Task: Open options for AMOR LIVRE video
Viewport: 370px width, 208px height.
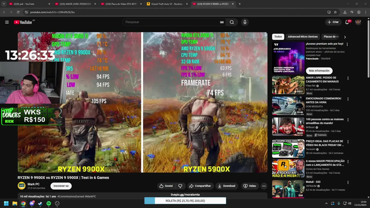Action: (348, 78)
